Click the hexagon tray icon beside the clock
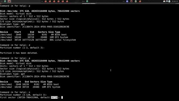179x101 pixels. (x=169, y=1)
